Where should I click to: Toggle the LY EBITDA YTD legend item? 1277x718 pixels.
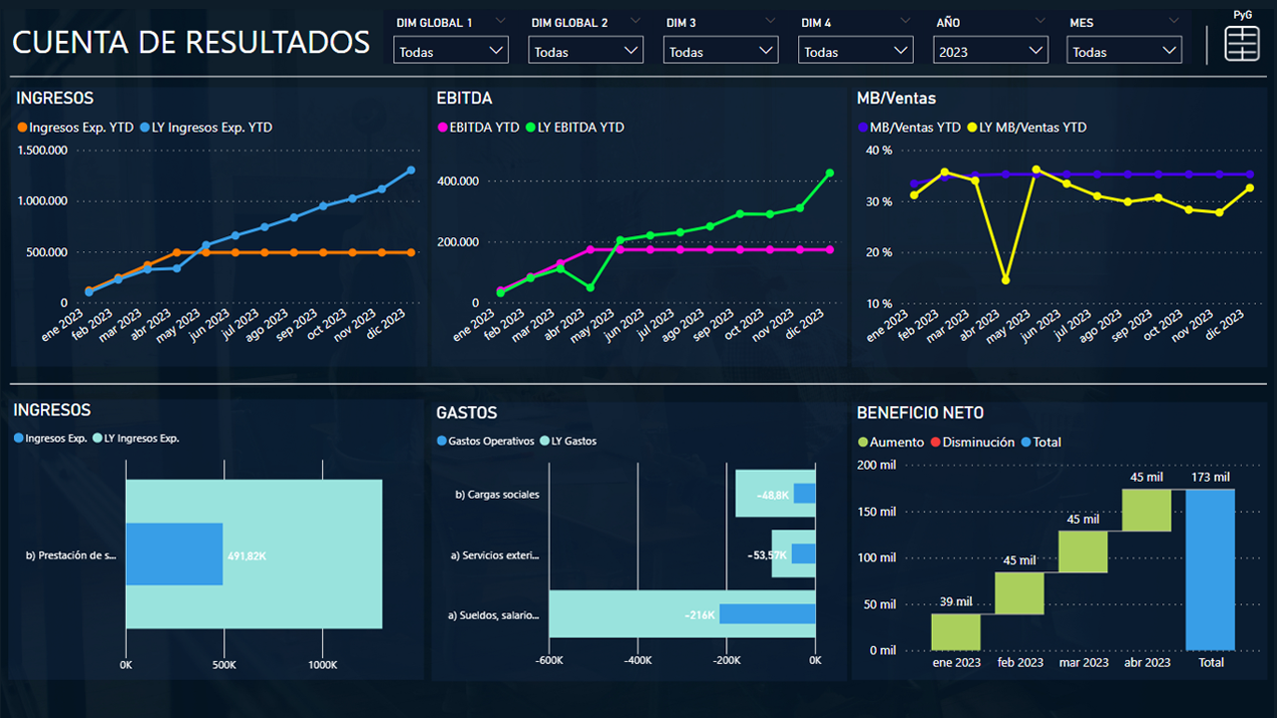580,128
